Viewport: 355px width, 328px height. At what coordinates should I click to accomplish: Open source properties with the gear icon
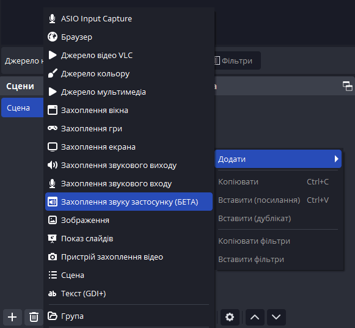[x=230, y=317]
